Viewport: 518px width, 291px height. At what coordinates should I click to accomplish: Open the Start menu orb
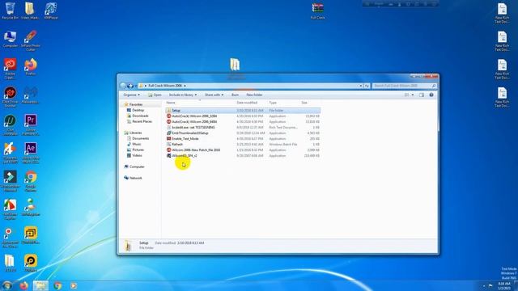[6, 285]
